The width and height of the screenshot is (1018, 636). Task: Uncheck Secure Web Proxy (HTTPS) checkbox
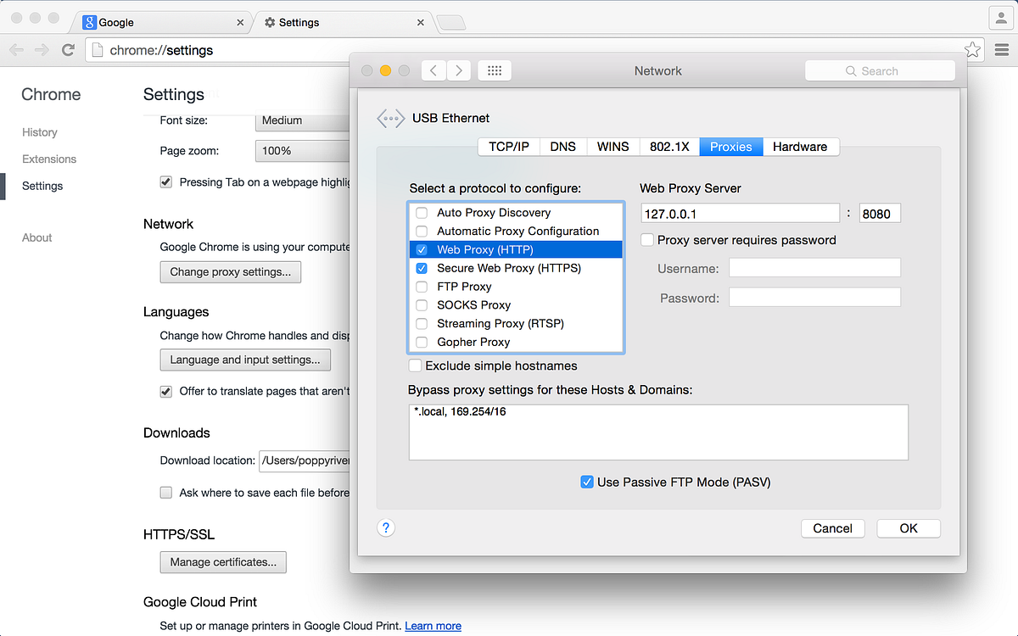pos(422,268)
